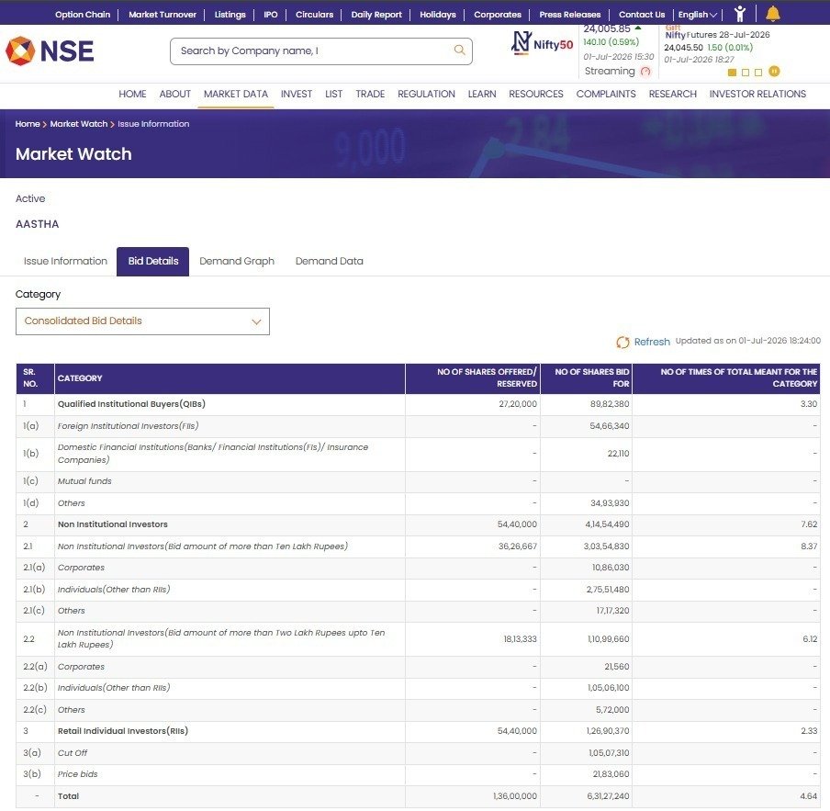Select the second carousel indicator square
The height and width of the screenshot is (811, 830).
coord(746,73)
